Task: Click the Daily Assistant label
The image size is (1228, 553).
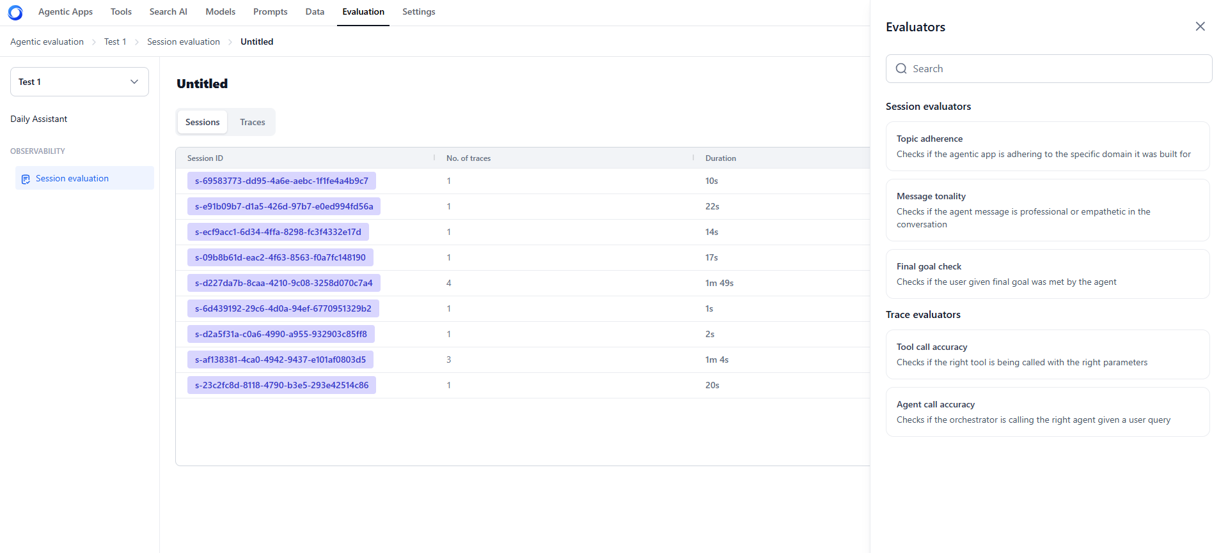Action: (x=38, y=119)
